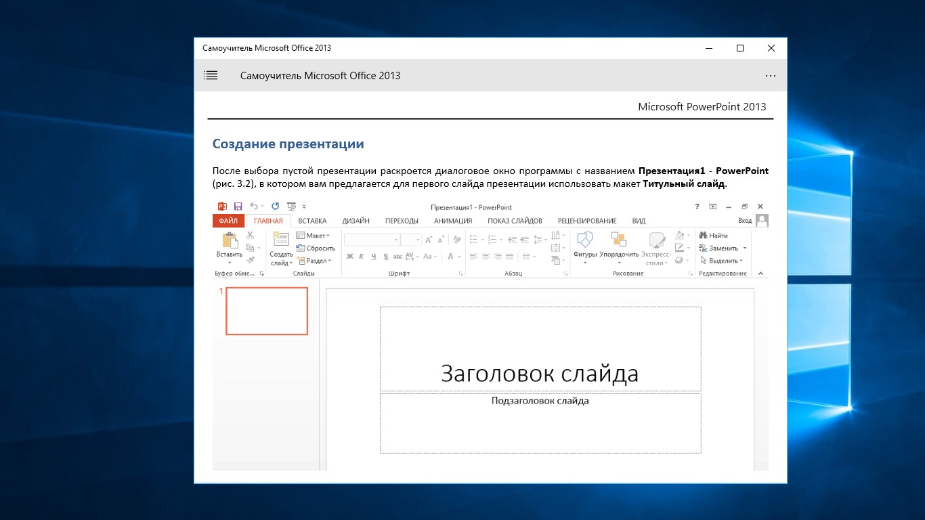Click the Сбросить reset button
The image size is (925, 520).
[x=316, y=248]
